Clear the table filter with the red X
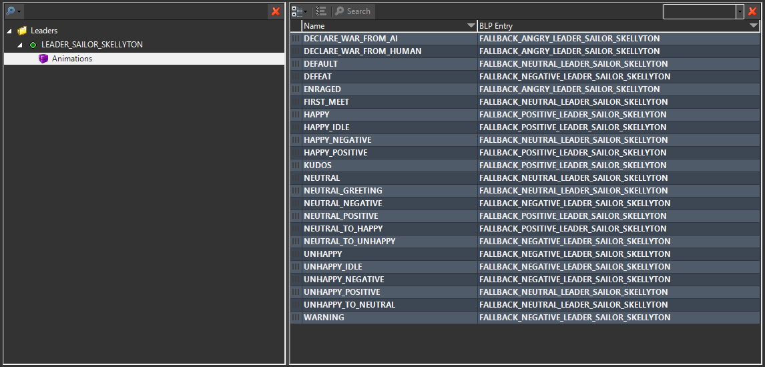765x367 pixels. coord(752,11)
